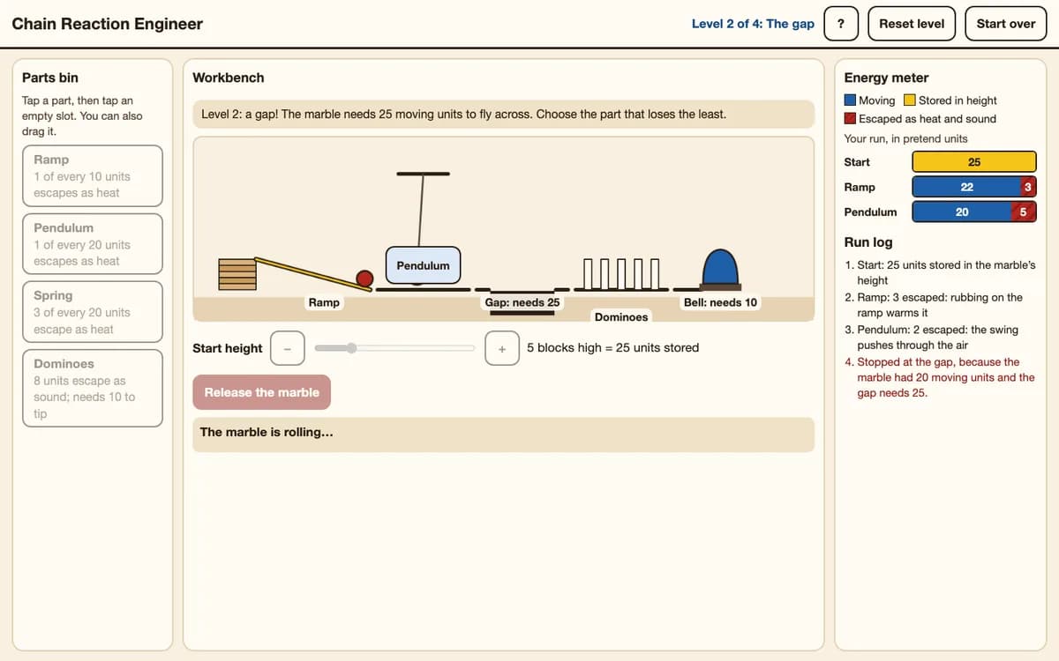
Task: Click the red marble on the workbench
Action: tap(364, 279)
